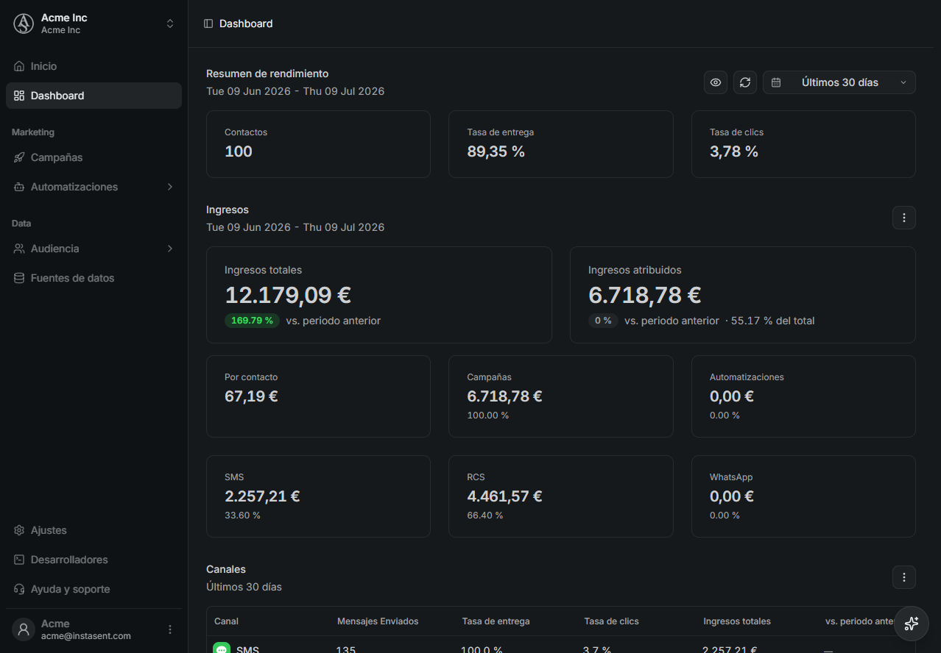Screen dimensions: 941x653
Task: Toggle the eye visibility button
Action: click(716, 82)
